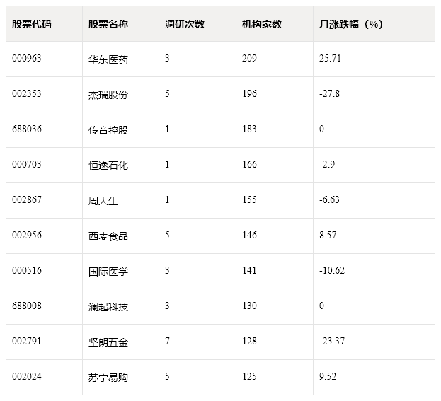This screenshot has width=441, height=401.
Task: Click monthly change 0 for 澜起科技
Action: (321, 306)
